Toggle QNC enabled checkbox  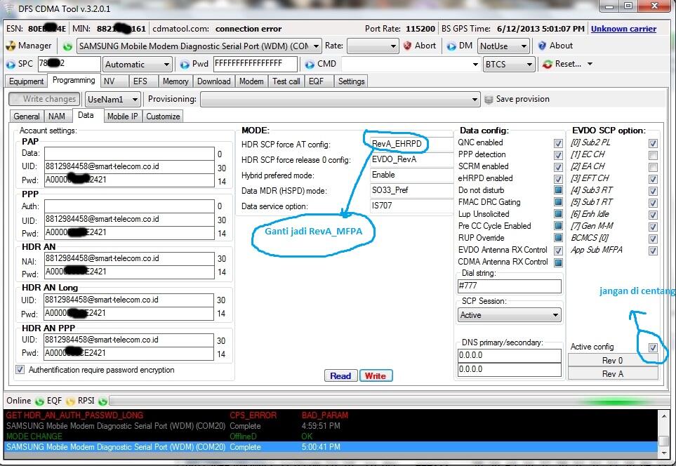point(558,144)
